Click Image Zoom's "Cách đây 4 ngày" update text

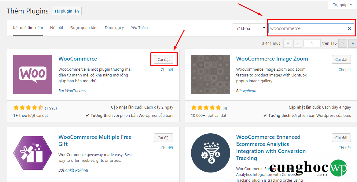pyautogui.click(x=337, y=107)
